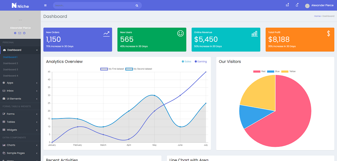
Task: Toggle My Second dataset legend in chart
Action: point(139,69)
